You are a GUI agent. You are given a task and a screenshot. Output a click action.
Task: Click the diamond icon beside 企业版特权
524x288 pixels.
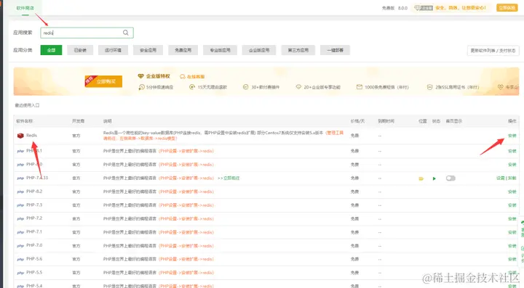[x=140, y=76]
